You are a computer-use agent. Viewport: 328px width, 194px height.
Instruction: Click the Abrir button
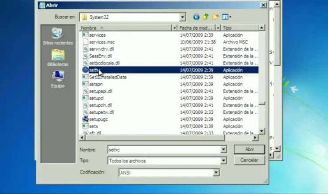pyautogui.click(x=249, y=150)
